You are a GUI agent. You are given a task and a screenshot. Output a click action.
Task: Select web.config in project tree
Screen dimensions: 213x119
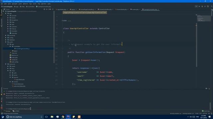click(14, 62)
